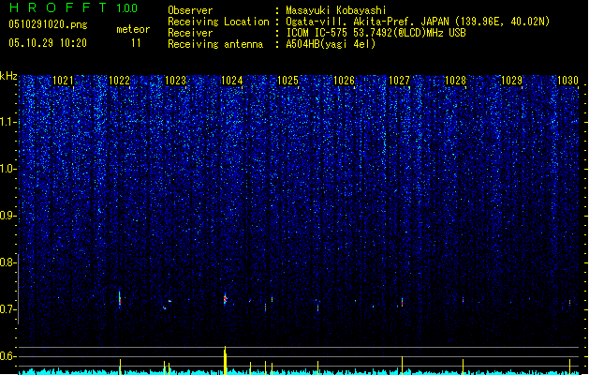Click the 1021 time marker

tap(63, 81)
